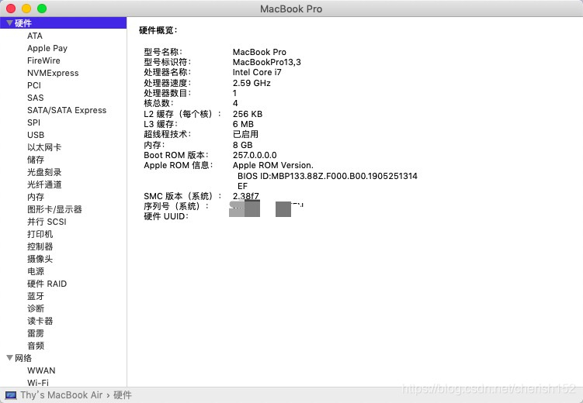Click the 硬件 UUID label
The width and height of the screenshot is (583, 403).
(166, 216)
